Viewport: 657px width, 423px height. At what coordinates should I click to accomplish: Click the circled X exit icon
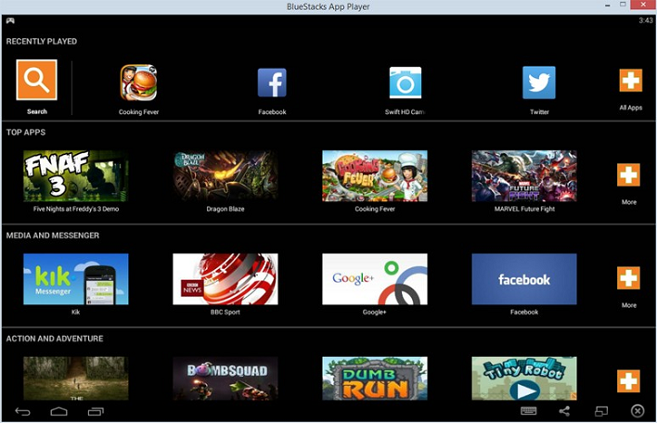[638, 411]
